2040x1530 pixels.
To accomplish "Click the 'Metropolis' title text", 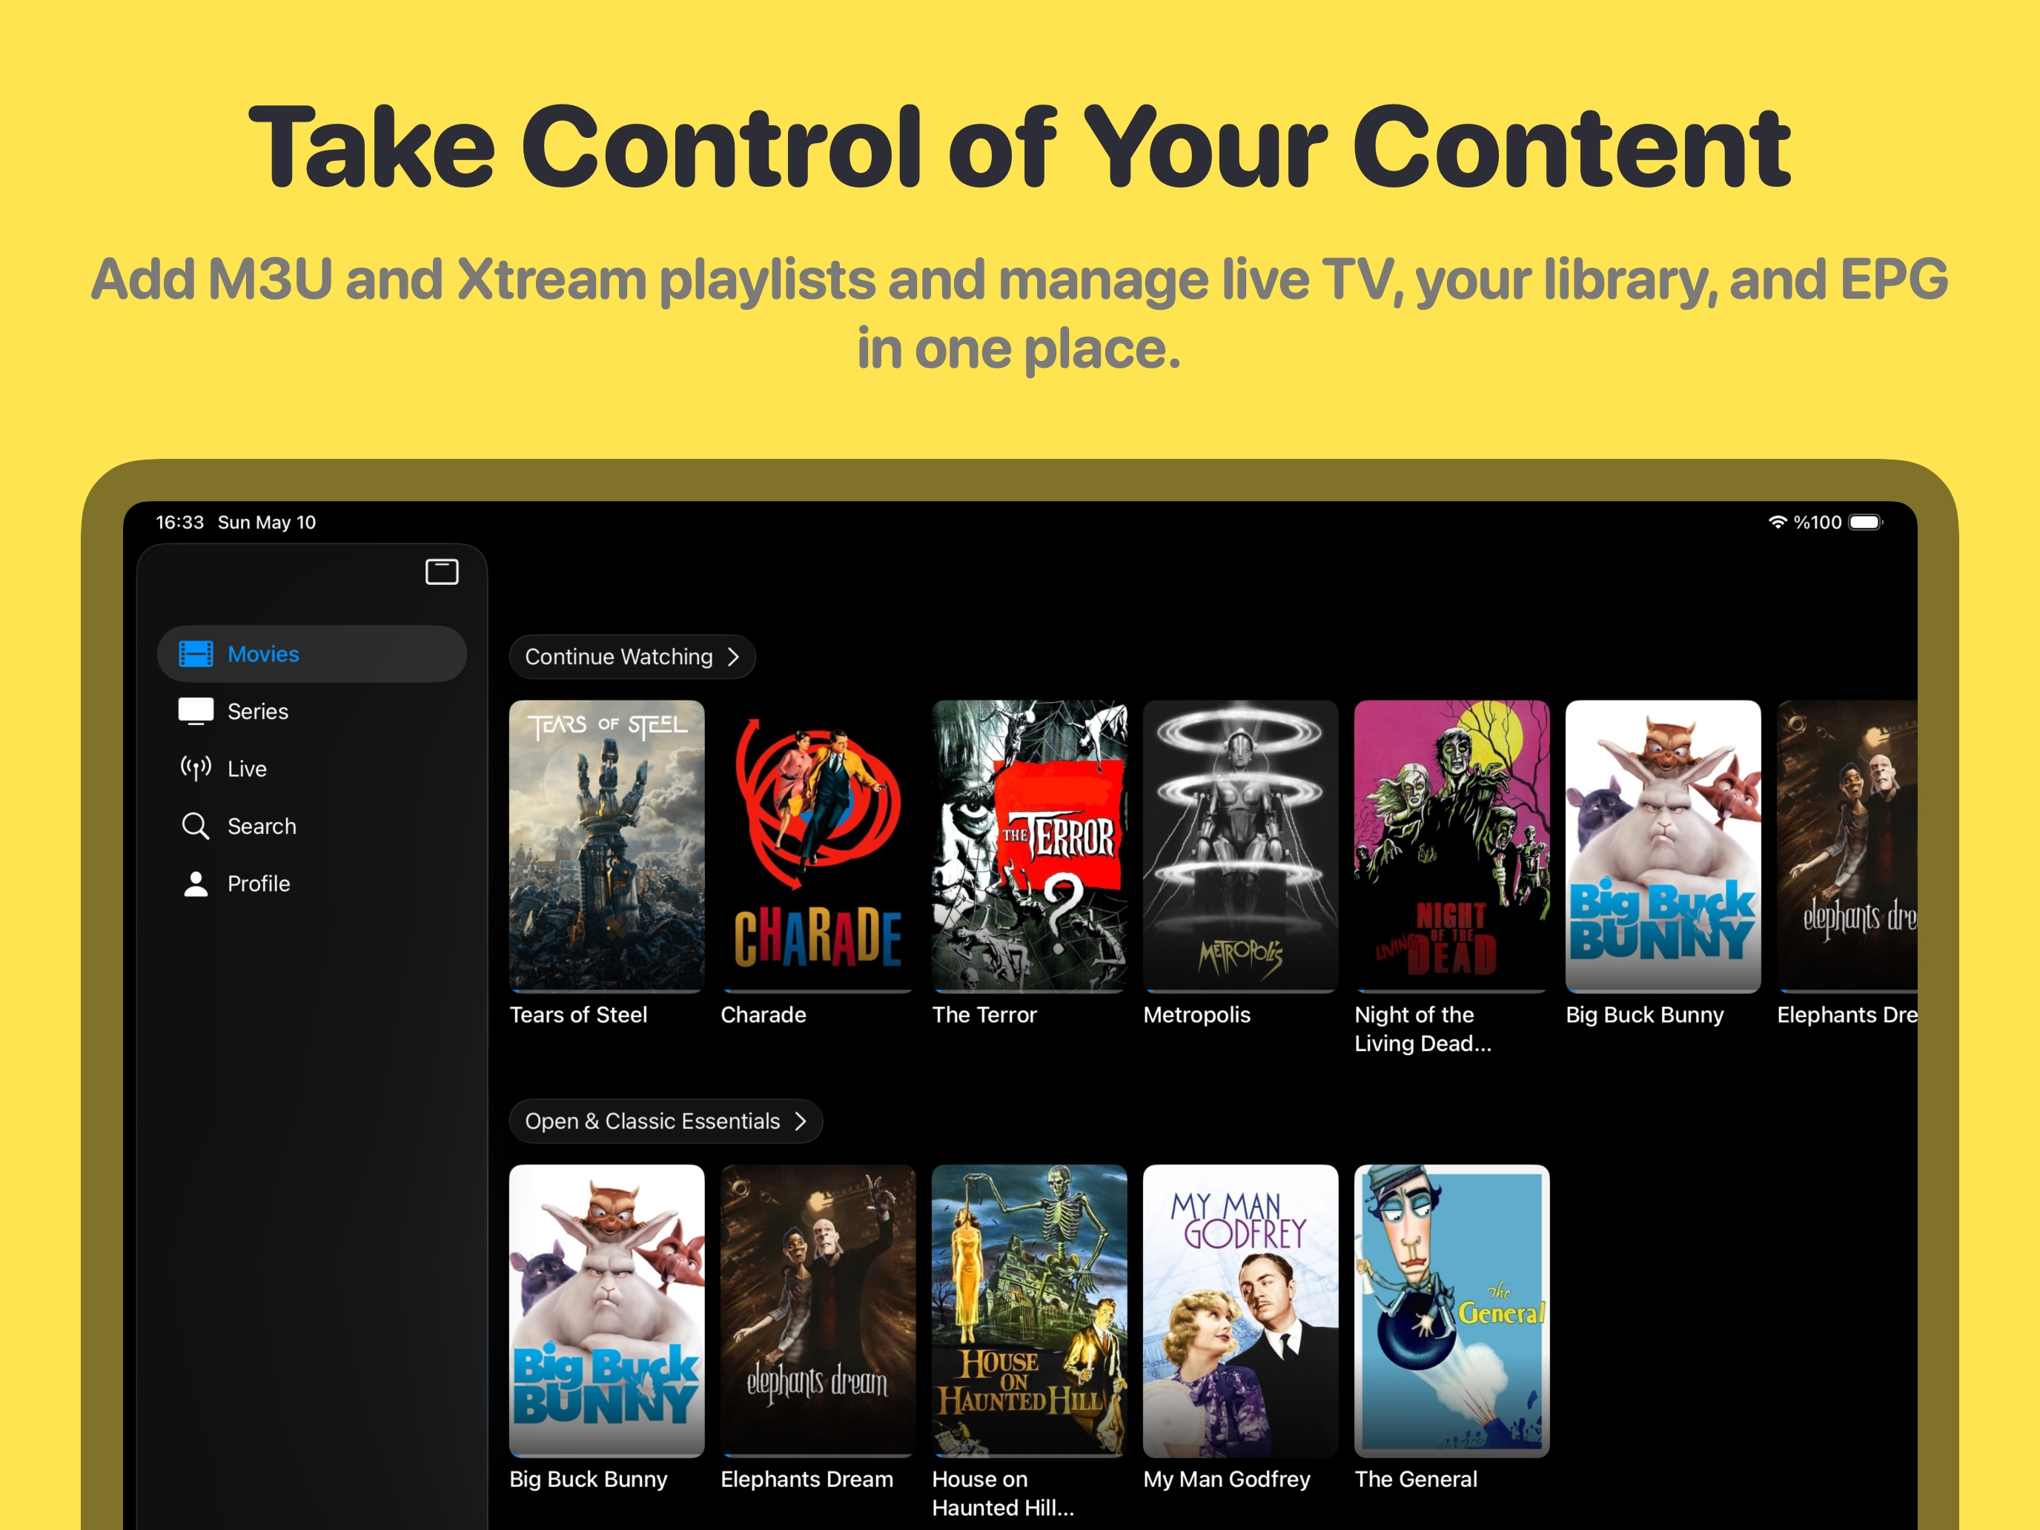I will pos(1197,1015).
